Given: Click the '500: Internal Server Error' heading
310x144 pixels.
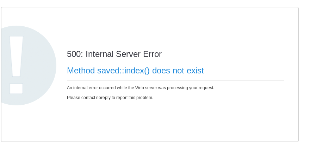Looking at the screenshot, I should tap(114, 54).
